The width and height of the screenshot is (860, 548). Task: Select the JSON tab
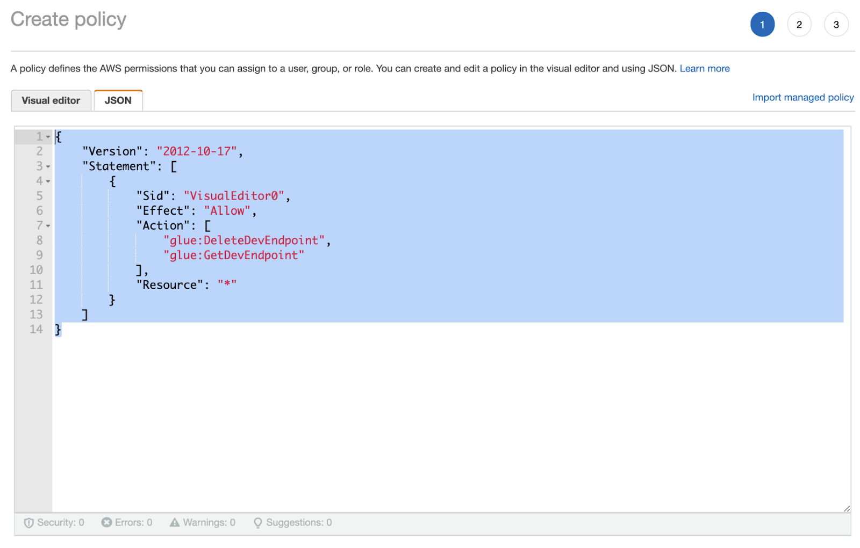(118, 100)
